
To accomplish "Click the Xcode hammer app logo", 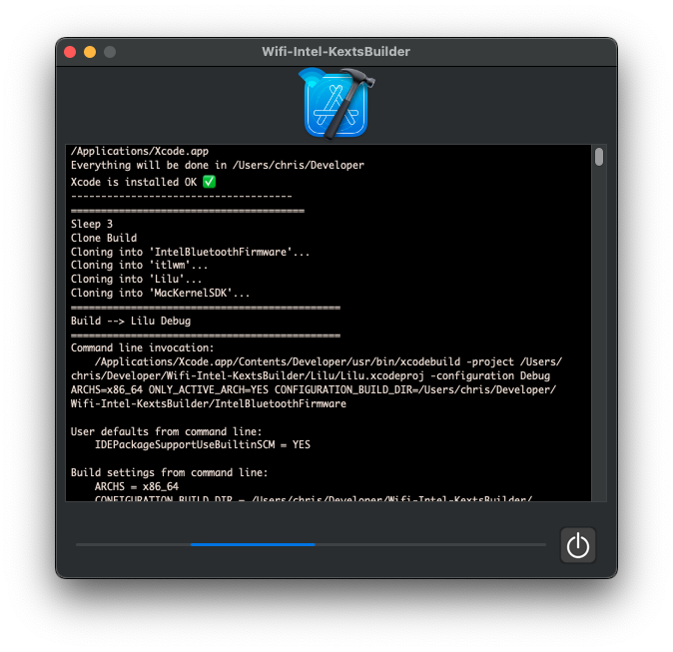I will [336, 104].
